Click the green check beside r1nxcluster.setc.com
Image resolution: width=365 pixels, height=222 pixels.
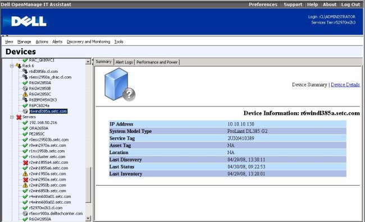[25, 156]
